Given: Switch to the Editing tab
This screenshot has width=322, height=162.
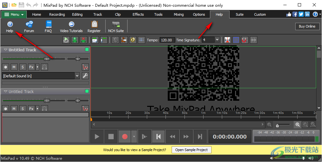Looking at the screenshot, I should 77,14.
